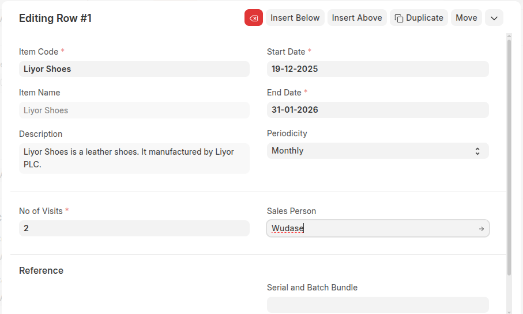Open the End Date picker field

click(x=377, y=110)
